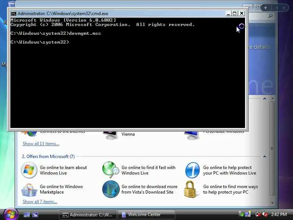The image size is (293, 220).
Task: Open the blue OneCare protect PC icon
Action: point(193,170)
